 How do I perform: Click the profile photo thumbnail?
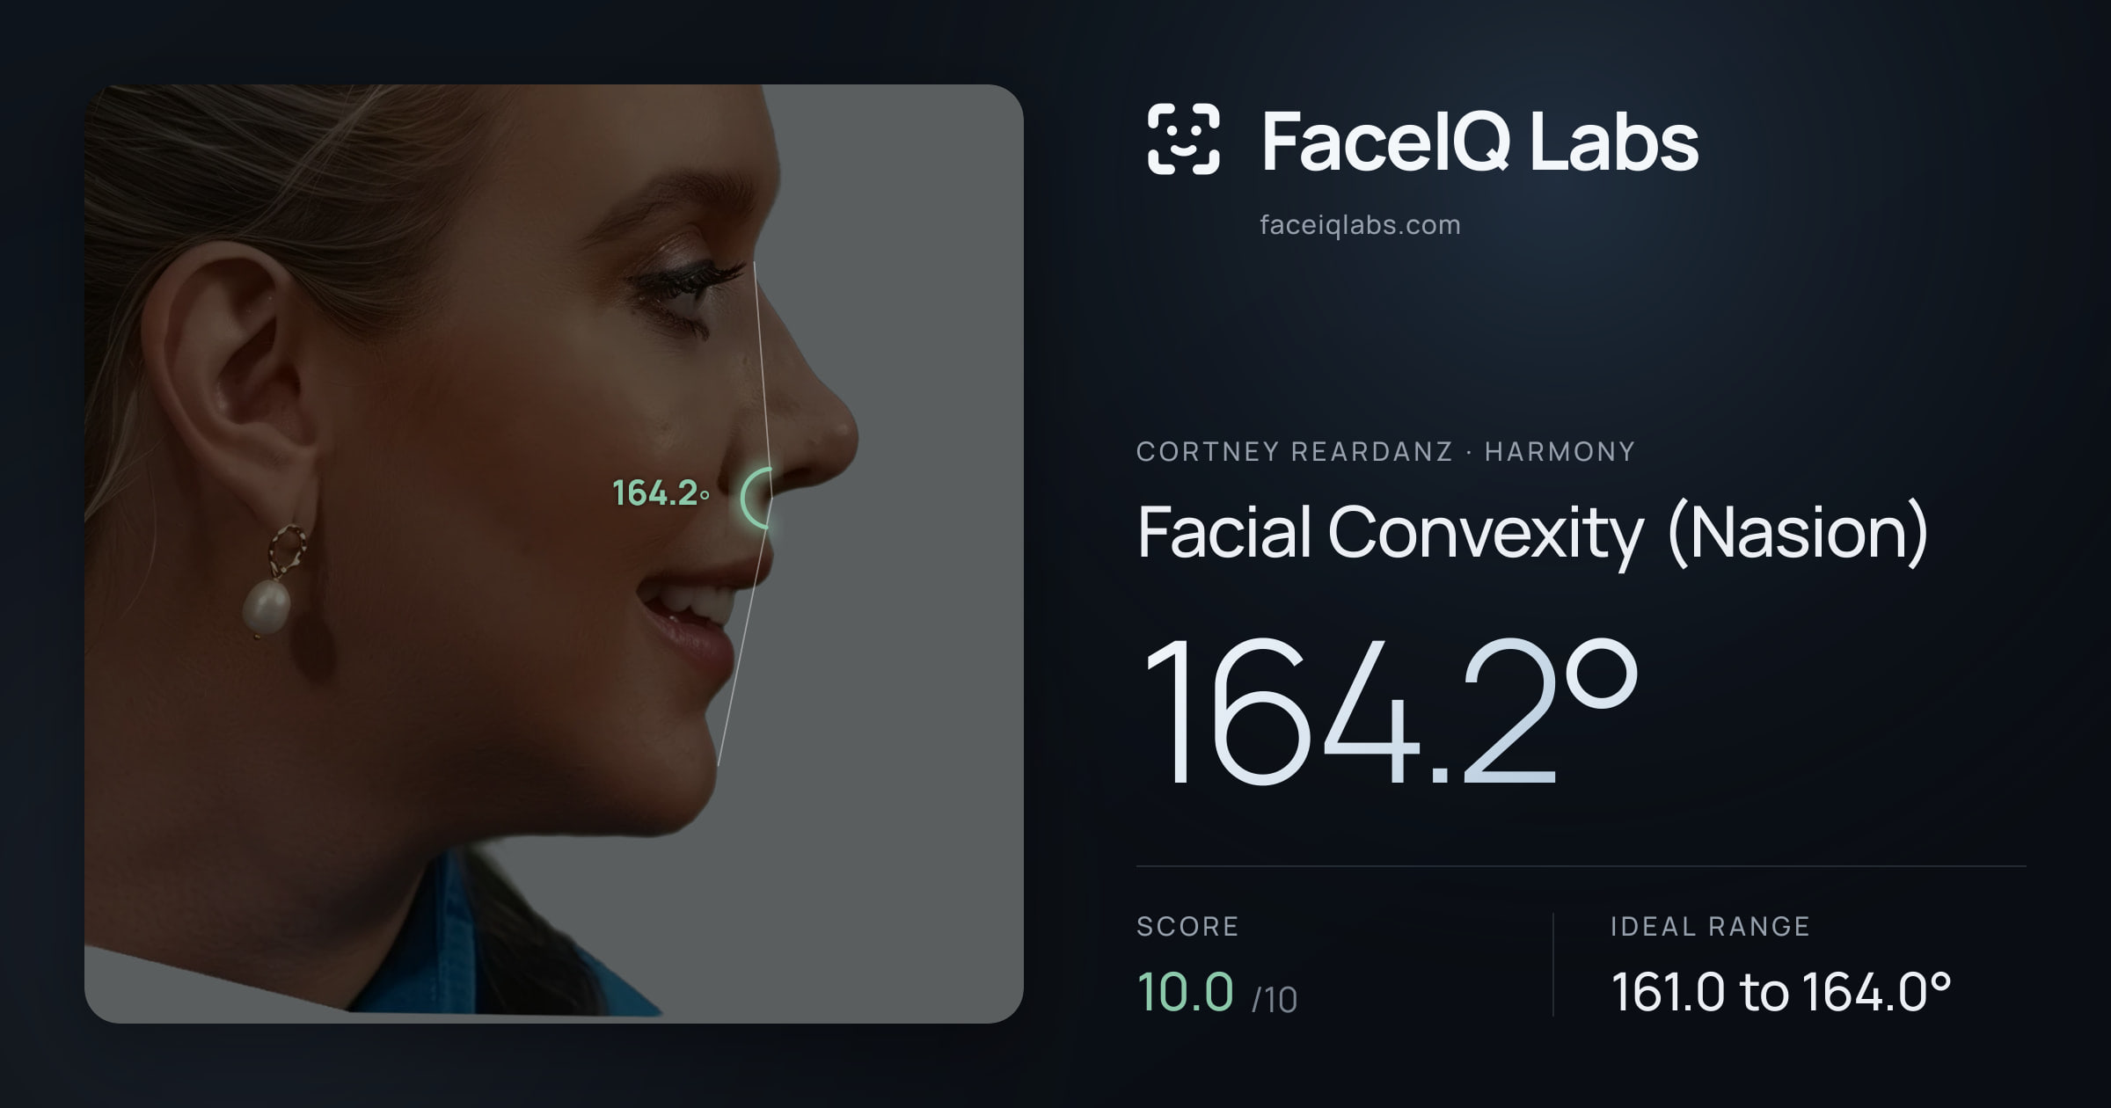pyautogui.click(x=554, y=553)
